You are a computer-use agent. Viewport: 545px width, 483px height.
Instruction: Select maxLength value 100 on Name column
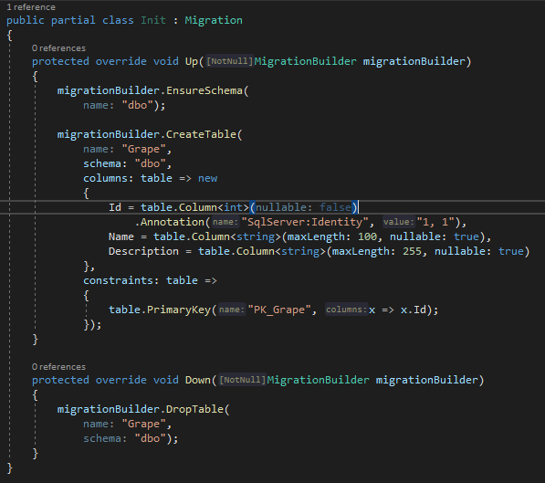coord(367,236)
